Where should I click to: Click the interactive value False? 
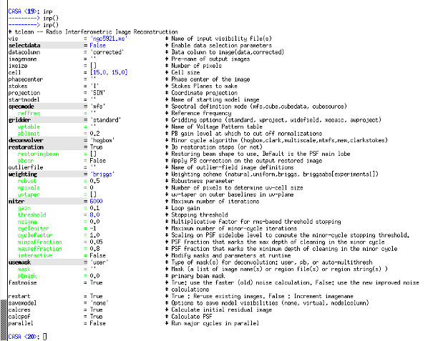[x=98, y=256]
